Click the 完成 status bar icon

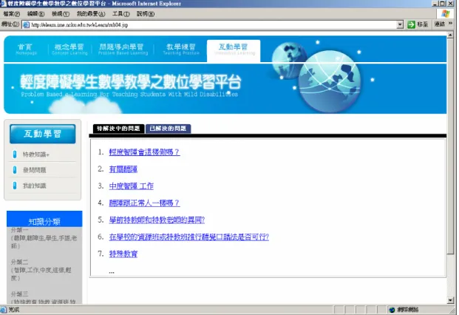click(4, 310)
